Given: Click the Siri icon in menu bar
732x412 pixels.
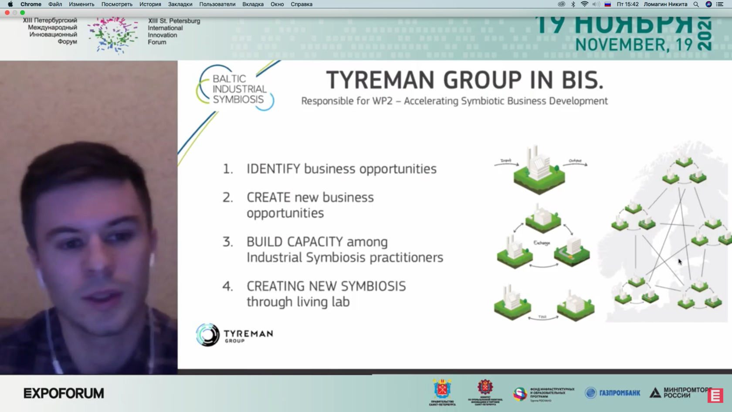Looking at the screenshot, I should click(x=708, y=4).
